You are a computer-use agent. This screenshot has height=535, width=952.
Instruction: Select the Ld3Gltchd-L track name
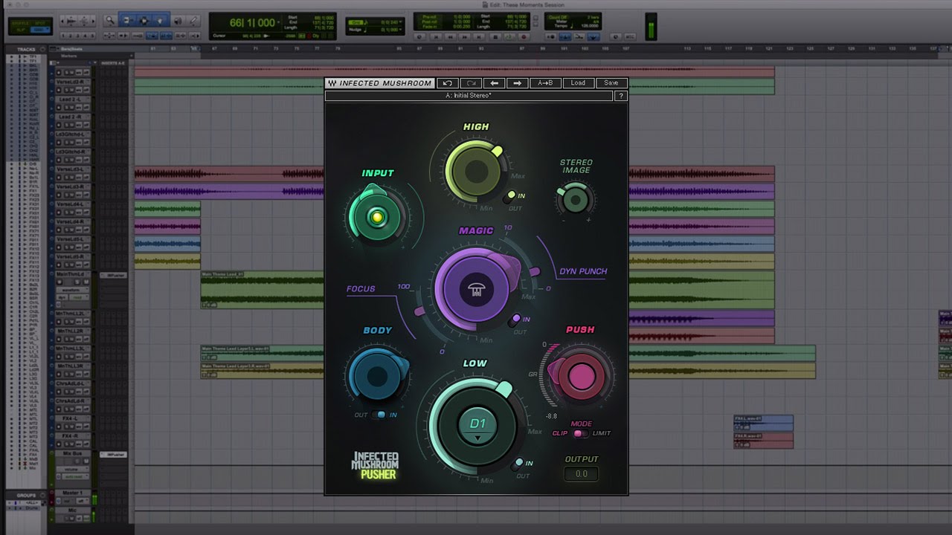(70, 134)
